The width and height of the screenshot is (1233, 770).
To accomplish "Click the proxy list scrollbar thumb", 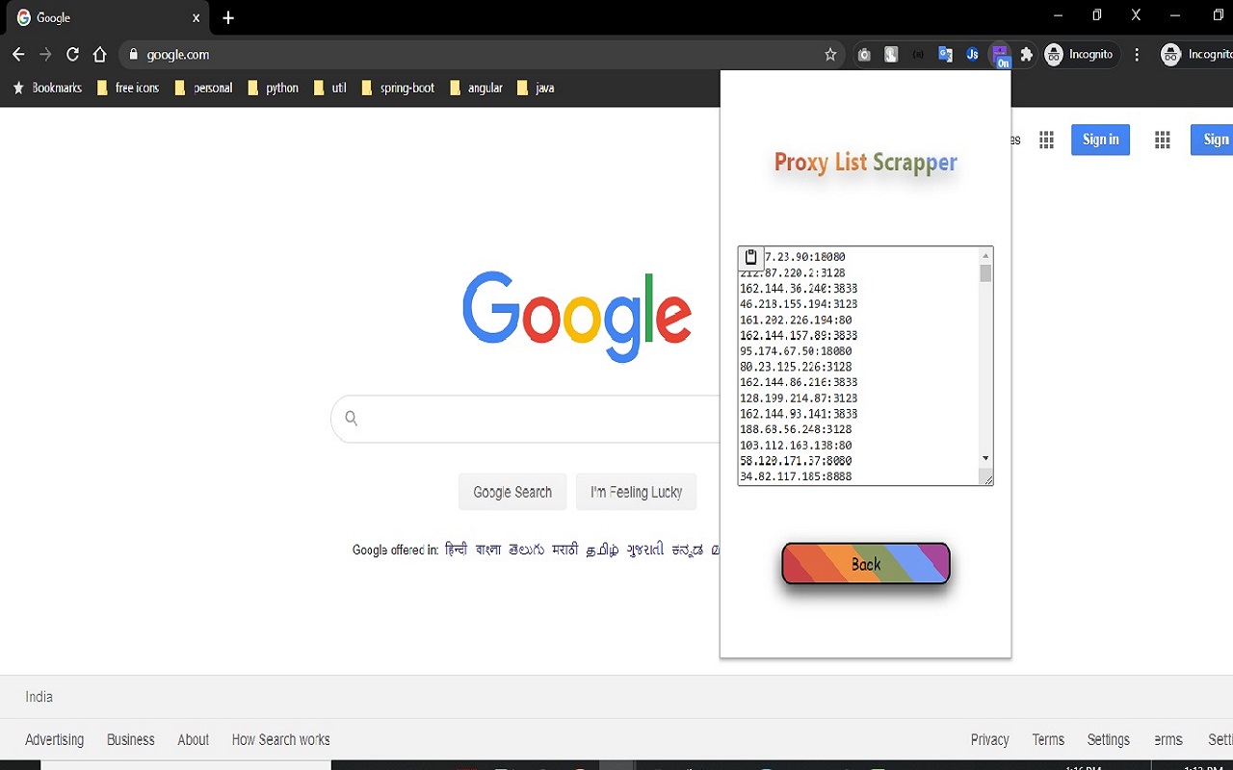I will (985, 272).
